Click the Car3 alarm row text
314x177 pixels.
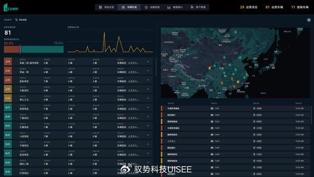click(x=217, y=128)
